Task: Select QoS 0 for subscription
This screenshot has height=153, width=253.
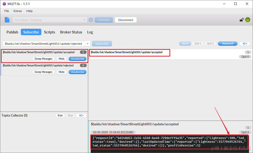Action: pyautogui.click(x=185, y=43)
